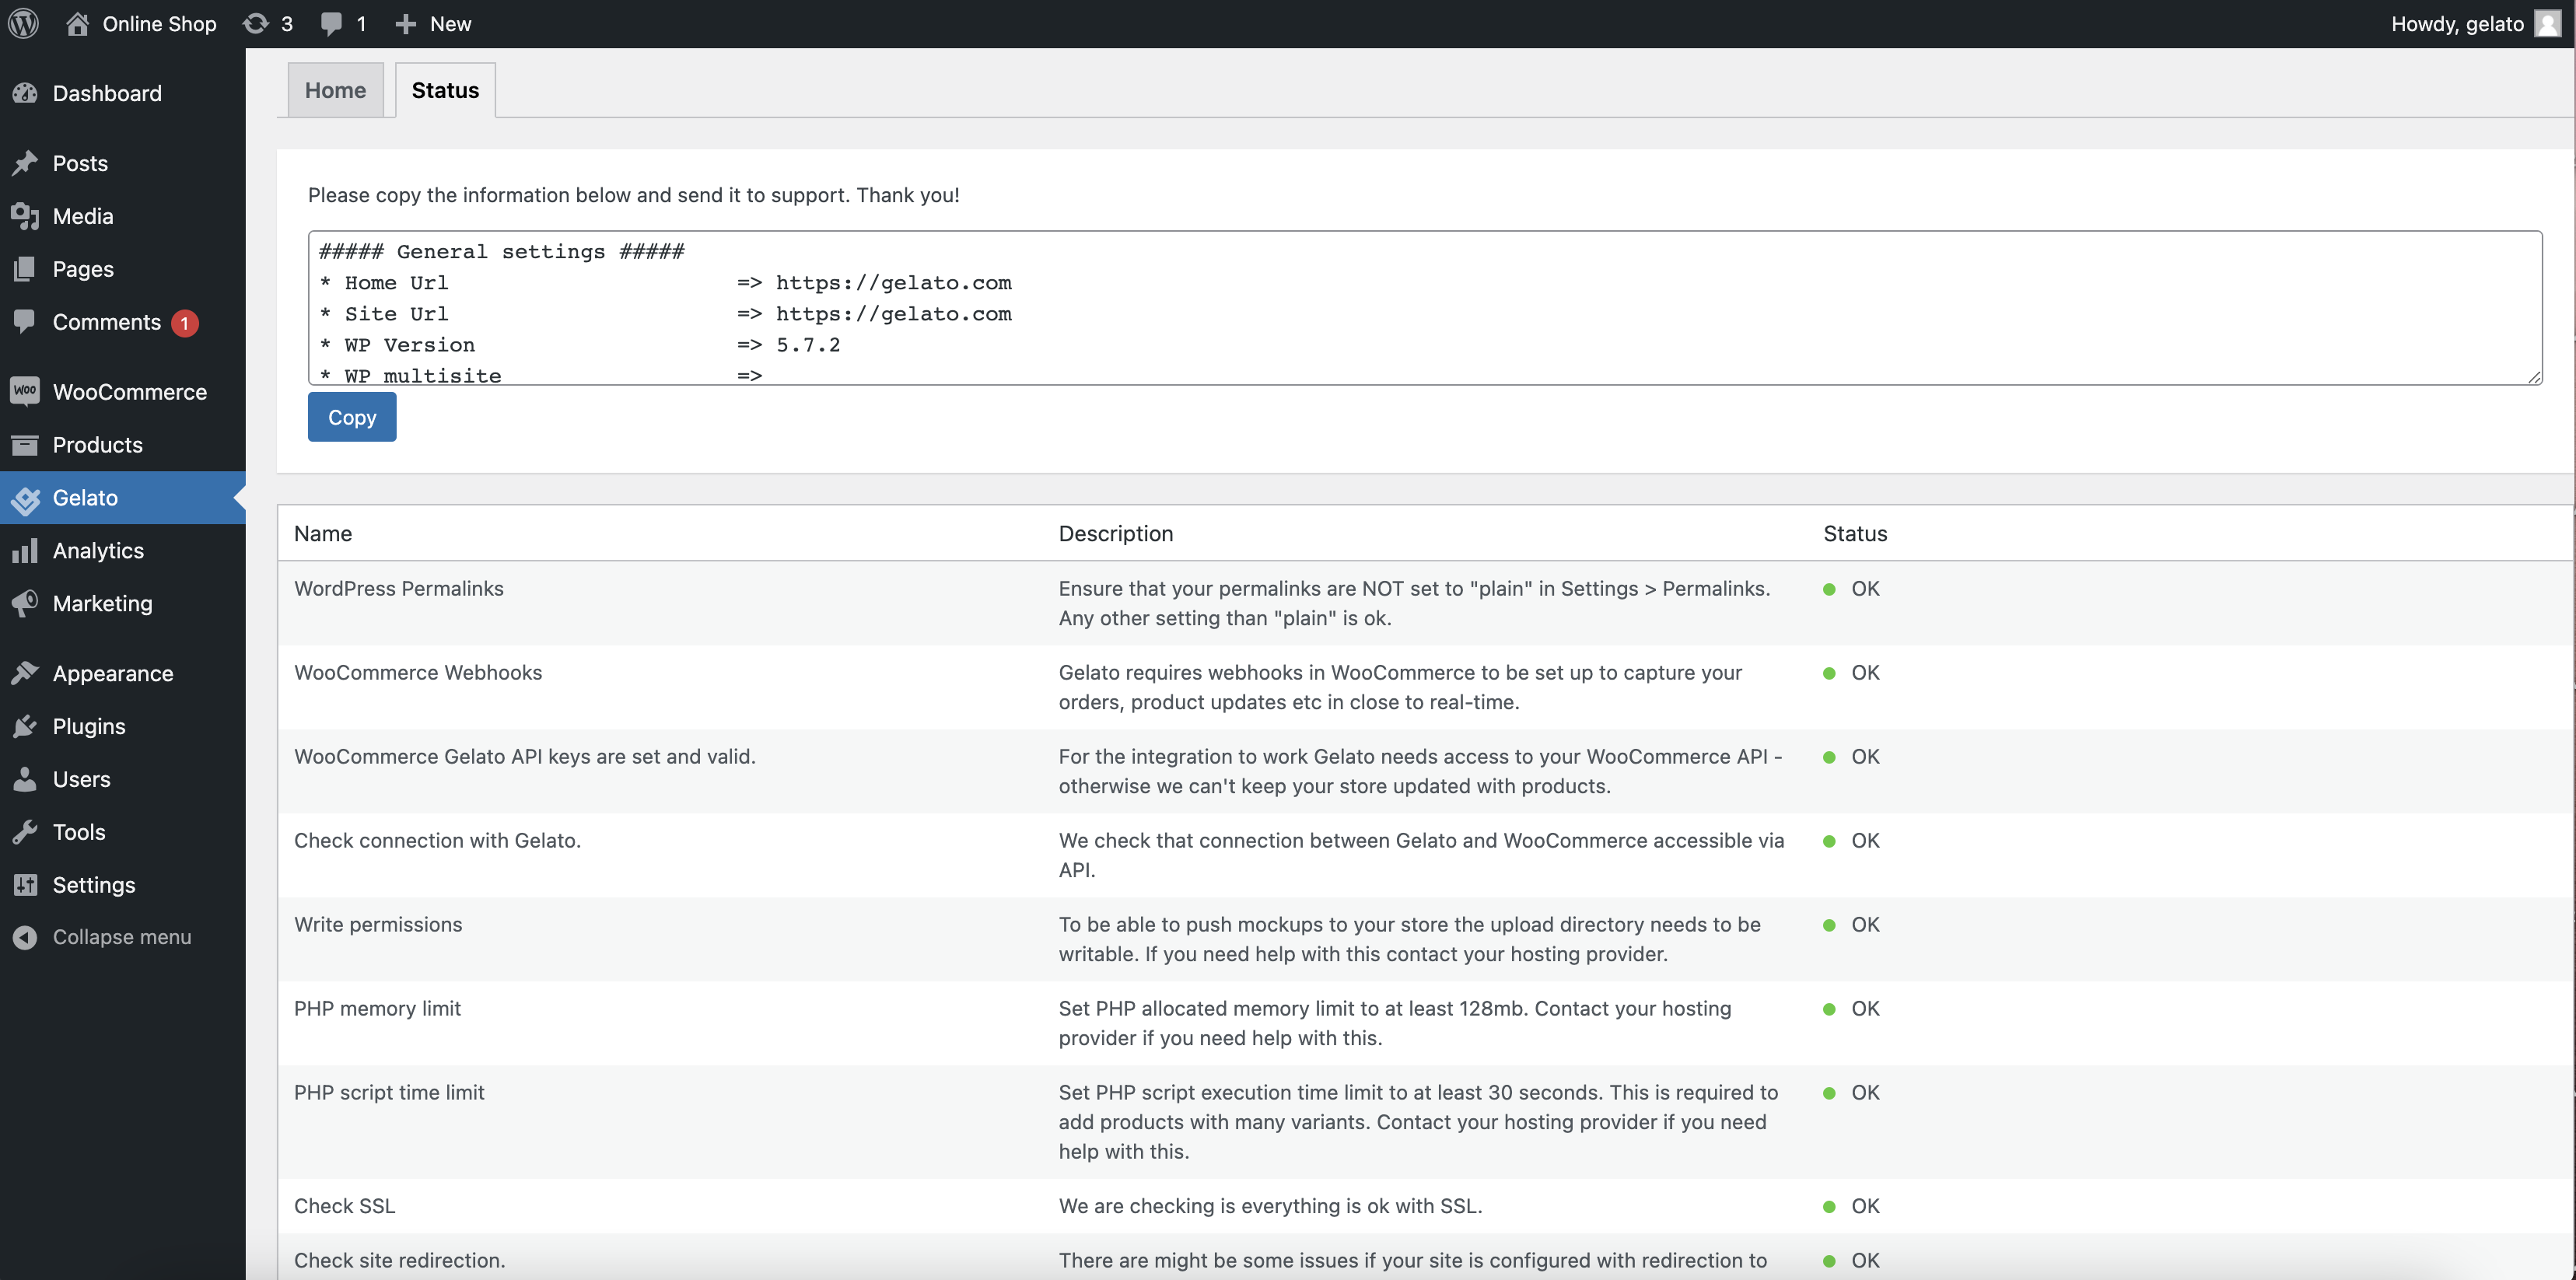Open Dashboard menu item
Viewport: 2576px width, 1280px height.
point(107,93)
